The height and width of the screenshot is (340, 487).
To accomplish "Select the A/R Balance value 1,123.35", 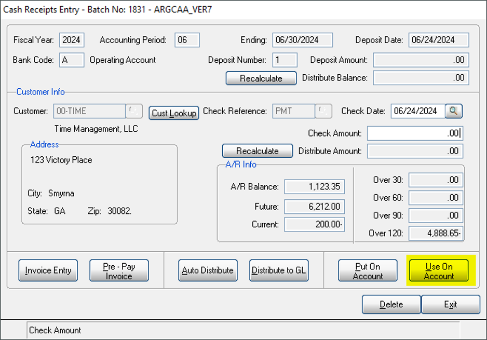I will point(314,187).
